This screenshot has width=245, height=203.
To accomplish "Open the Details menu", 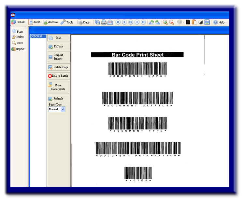I will (18, 22).
